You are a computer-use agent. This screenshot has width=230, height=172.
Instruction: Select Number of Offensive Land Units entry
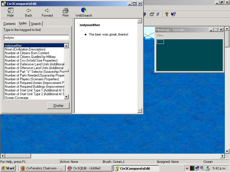(34, 68)
